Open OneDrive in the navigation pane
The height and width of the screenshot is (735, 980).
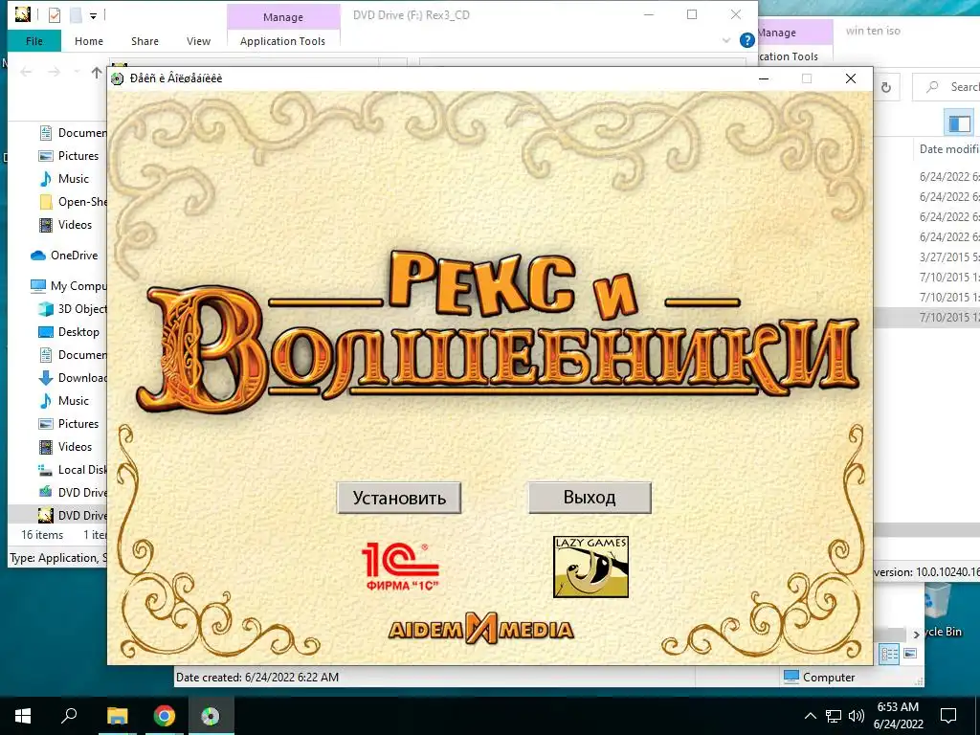[x=64, y=255]
